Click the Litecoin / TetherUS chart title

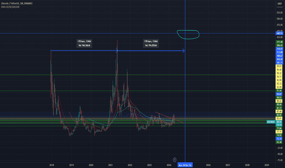point(17,3)
